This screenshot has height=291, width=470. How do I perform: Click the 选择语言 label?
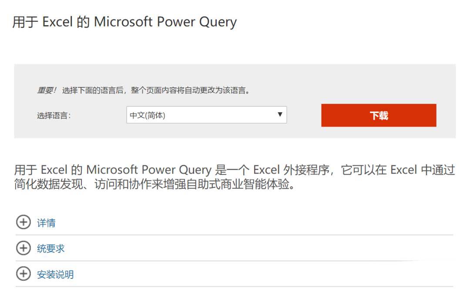(x=54, y=115)
